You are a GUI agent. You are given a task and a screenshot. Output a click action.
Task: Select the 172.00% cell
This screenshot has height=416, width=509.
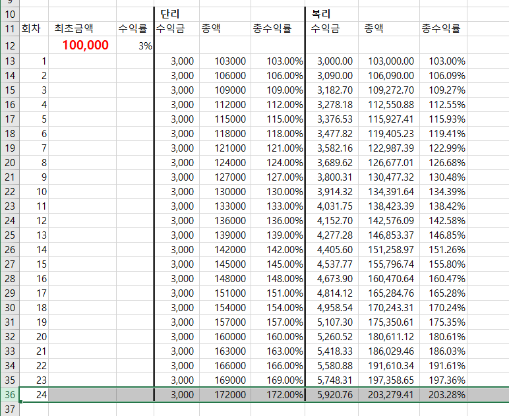pos(278,395)
